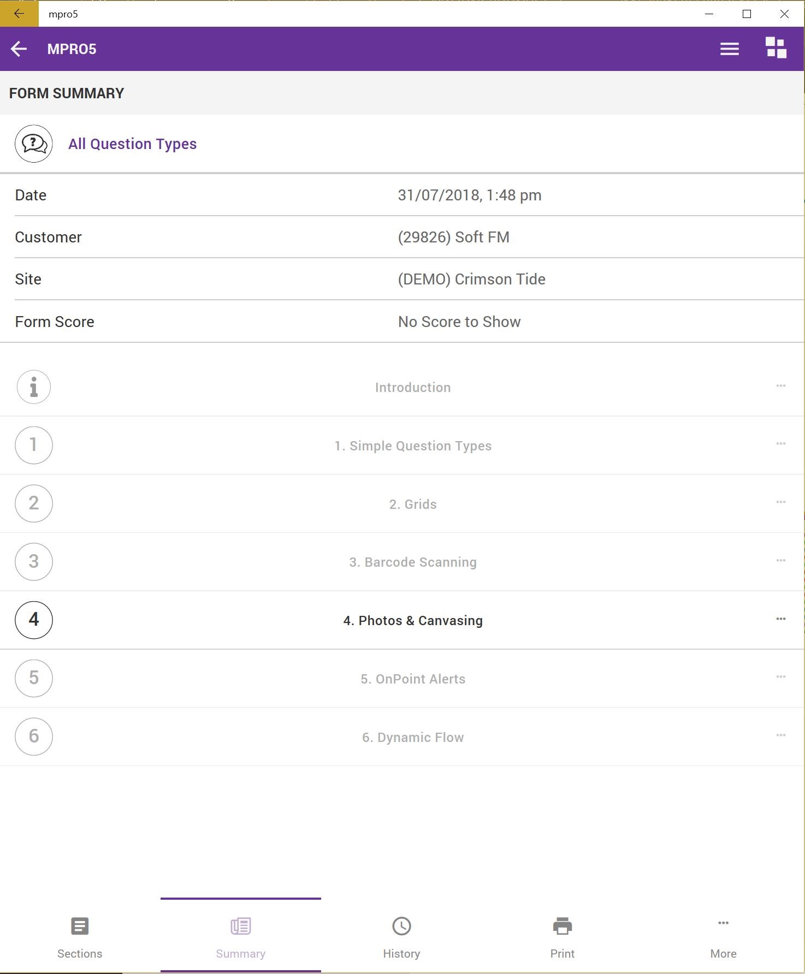Screen dimensions: 805x974
Task: Open ellipsis menu for Simple Question Types
Action: [781, 443]
